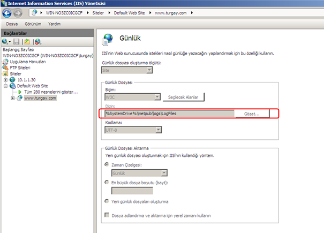The image size is (324, 233).
Task: Click the IIS Manager title bar icon
Action: click(x=4, y=3)
